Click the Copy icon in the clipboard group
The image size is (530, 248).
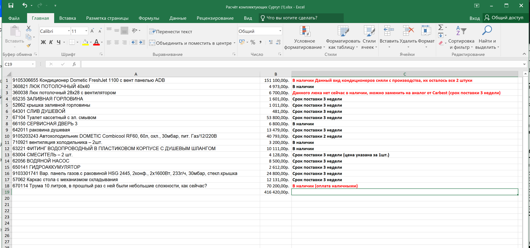tap(28, 37)
